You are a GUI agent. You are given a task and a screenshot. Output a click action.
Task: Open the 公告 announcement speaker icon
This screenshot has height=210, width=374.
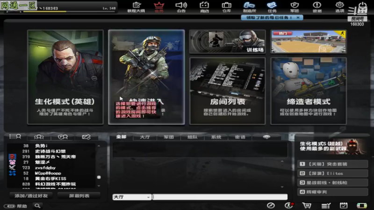click(x=181, y=7)
